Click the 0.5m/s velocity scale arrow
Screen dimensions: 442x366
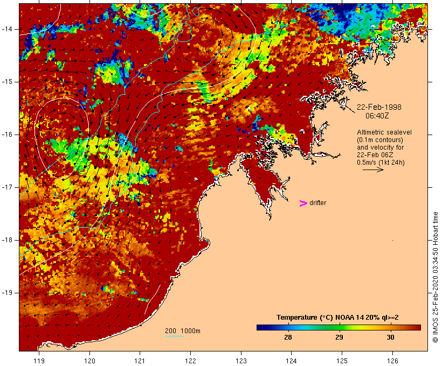(373, 170)
